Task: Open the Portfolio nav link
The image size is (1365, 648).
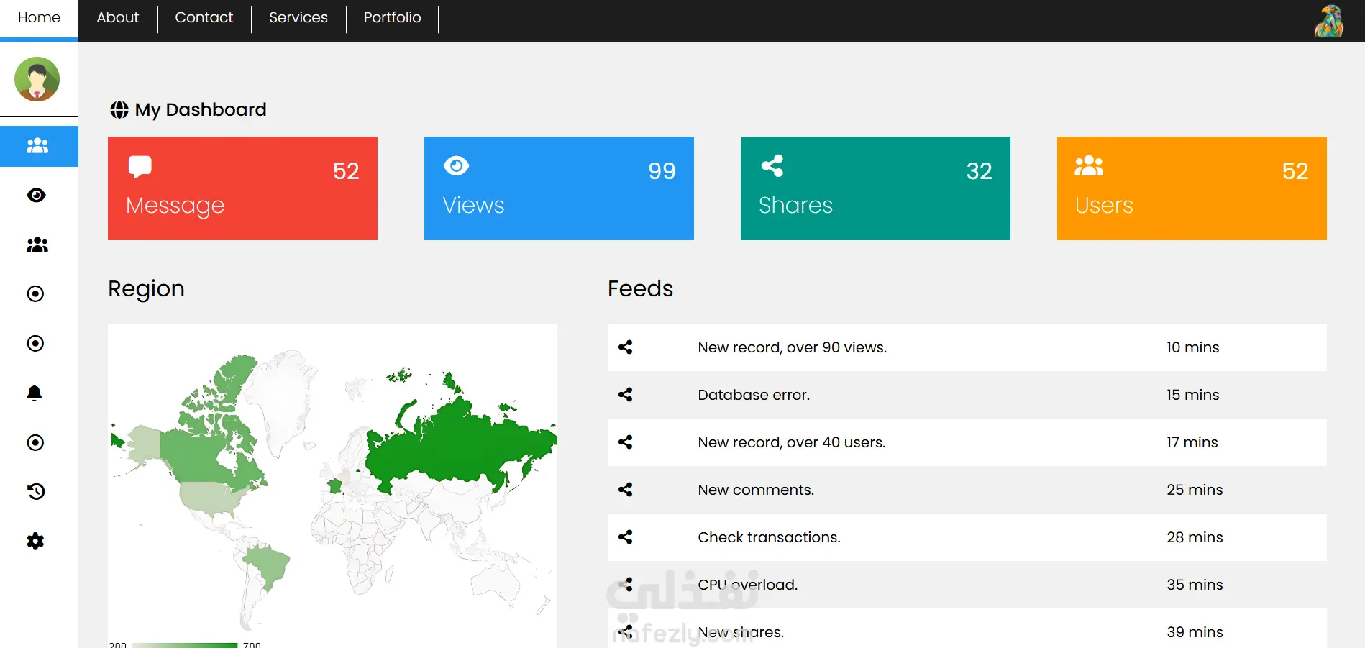Action: pos(393,18)
